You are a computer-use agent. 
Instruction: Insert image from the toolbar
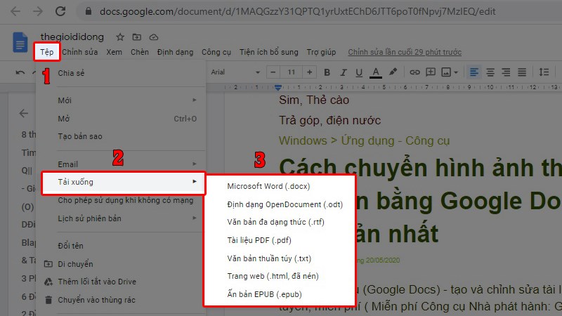point(446,72)
